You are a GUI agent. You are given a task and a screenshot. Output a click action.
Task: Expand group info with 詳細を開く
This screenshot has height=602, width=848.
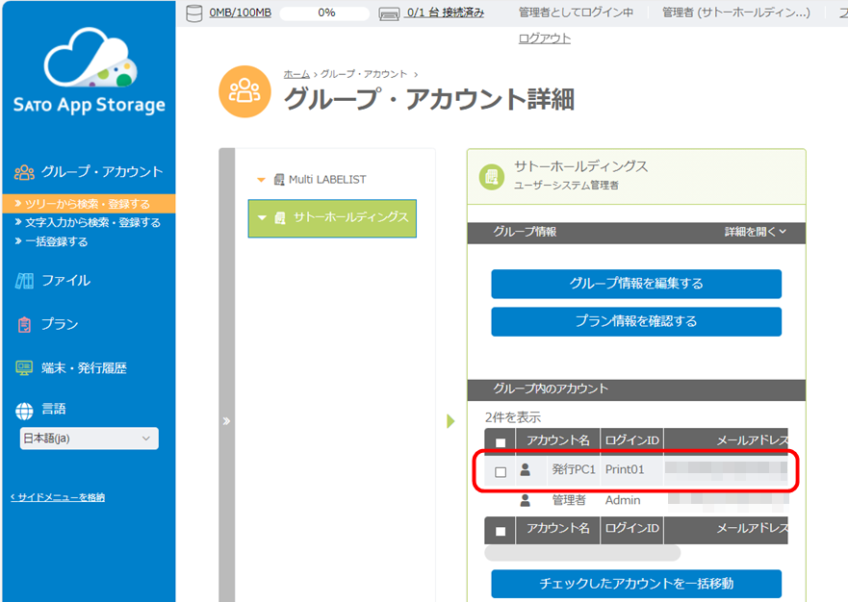(x=756, y=232)
